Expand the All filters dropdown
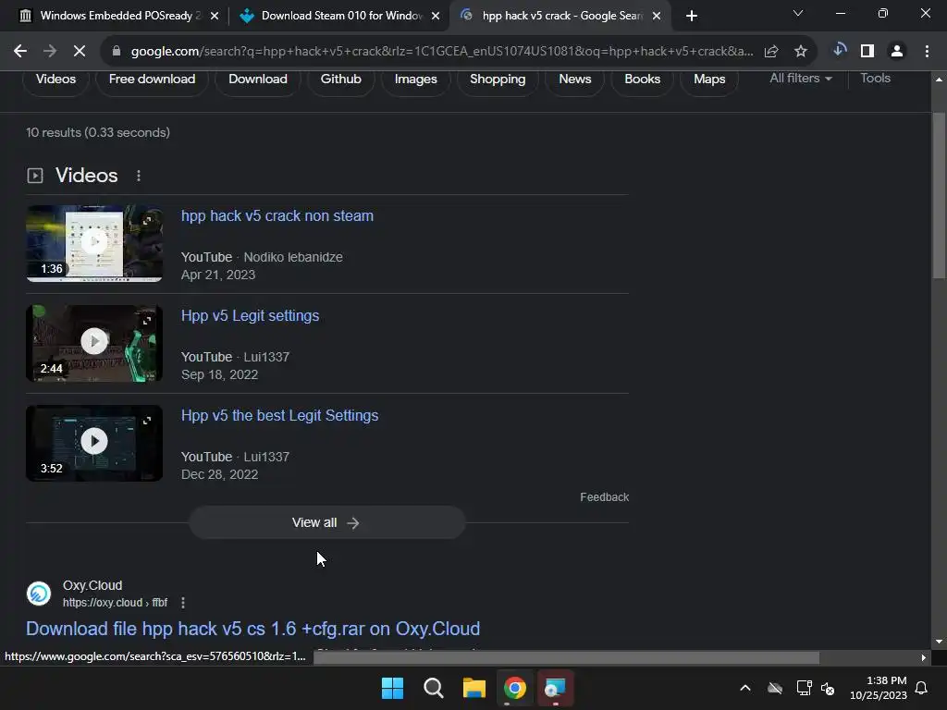This screenshot has width=947, height=710. pos(801,78)
